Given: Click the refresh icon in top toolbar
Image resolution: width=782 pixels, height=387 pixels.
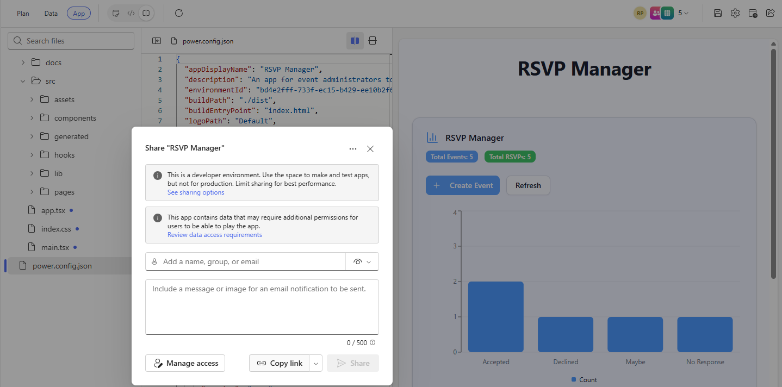Looking at the screenshot, I should (x=179, y=13).
